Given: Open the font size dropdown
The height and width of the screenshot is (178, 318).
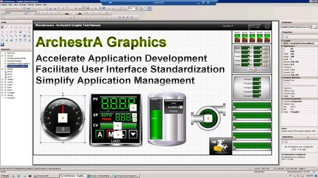Looking at the screenshot, I should 35,13.
